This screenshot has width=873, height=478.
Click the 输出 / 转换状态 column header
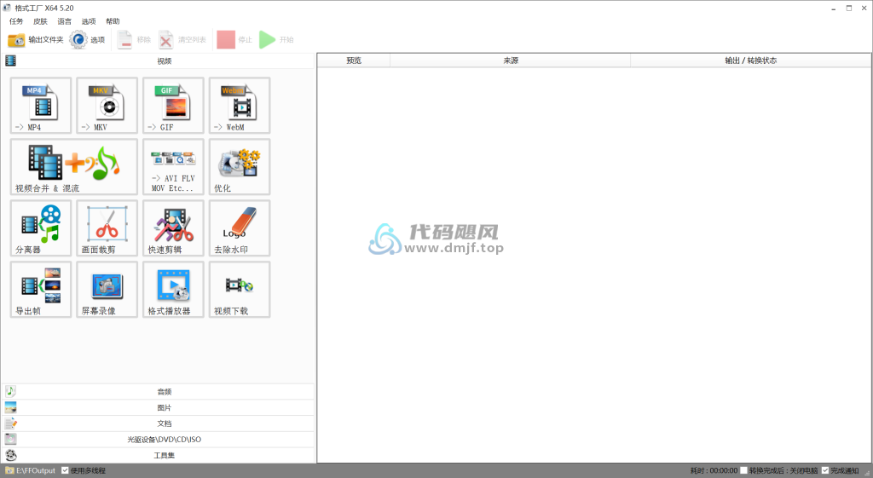(x=750, y=60)
